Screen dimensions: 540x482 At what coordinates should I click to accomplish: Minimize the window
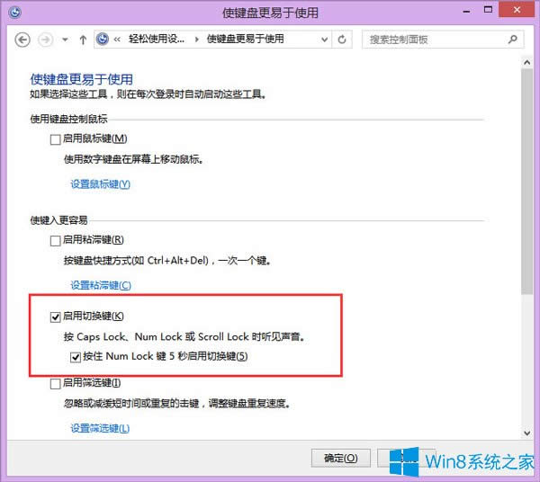tap(466, 12)
